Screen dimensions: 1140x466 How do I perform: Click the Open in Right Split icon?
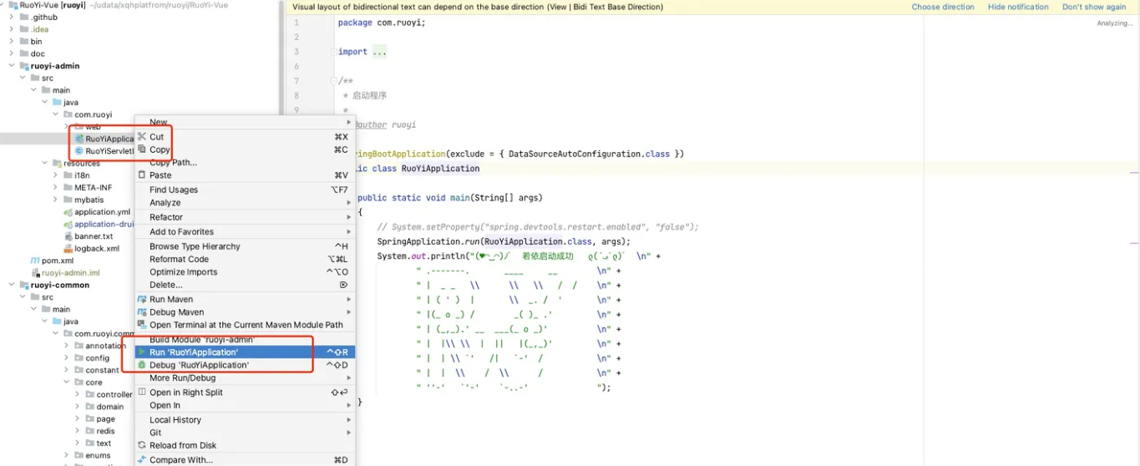click(142, 393)
